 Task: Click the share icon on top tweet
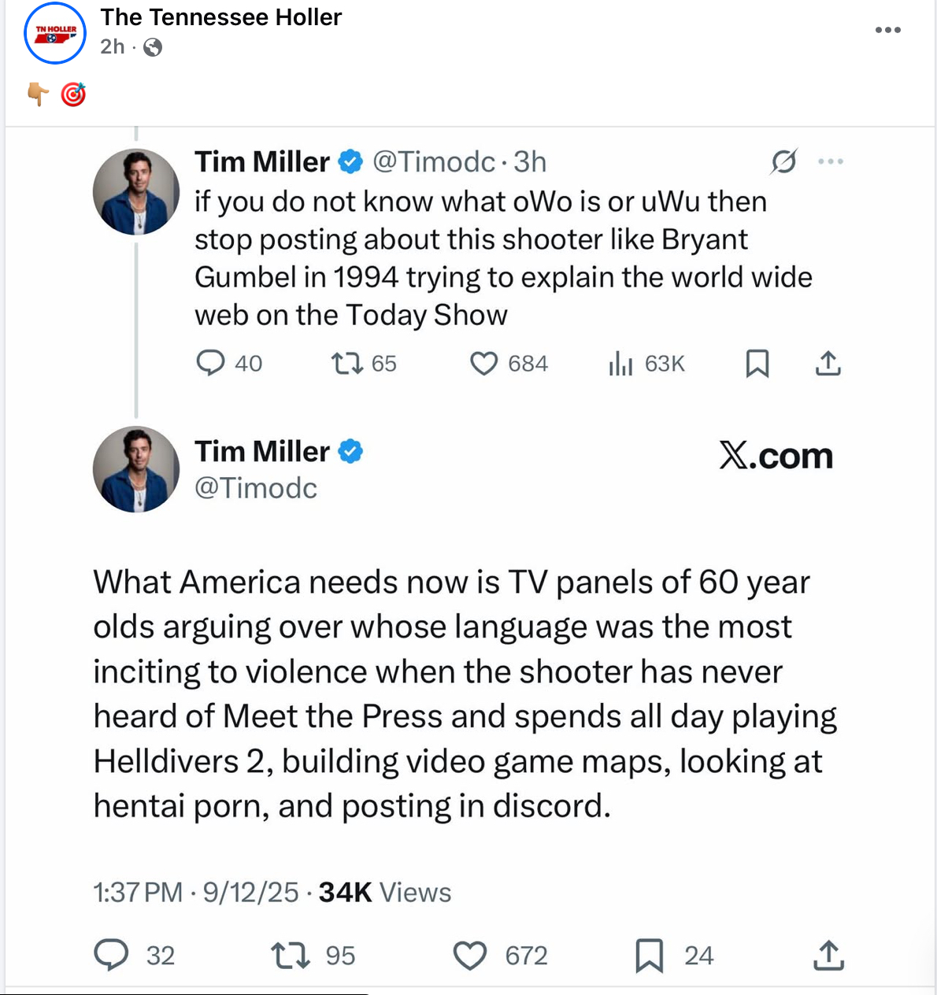828,363
